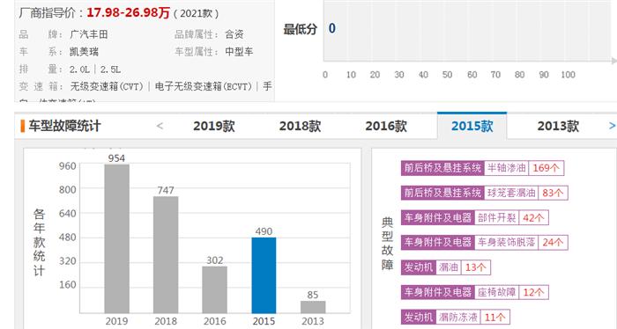Image resolution: width=617 pixels, height=329 pixels.
Task: Click the 2018 bar showing 747
Action: (x=166, y=255)
